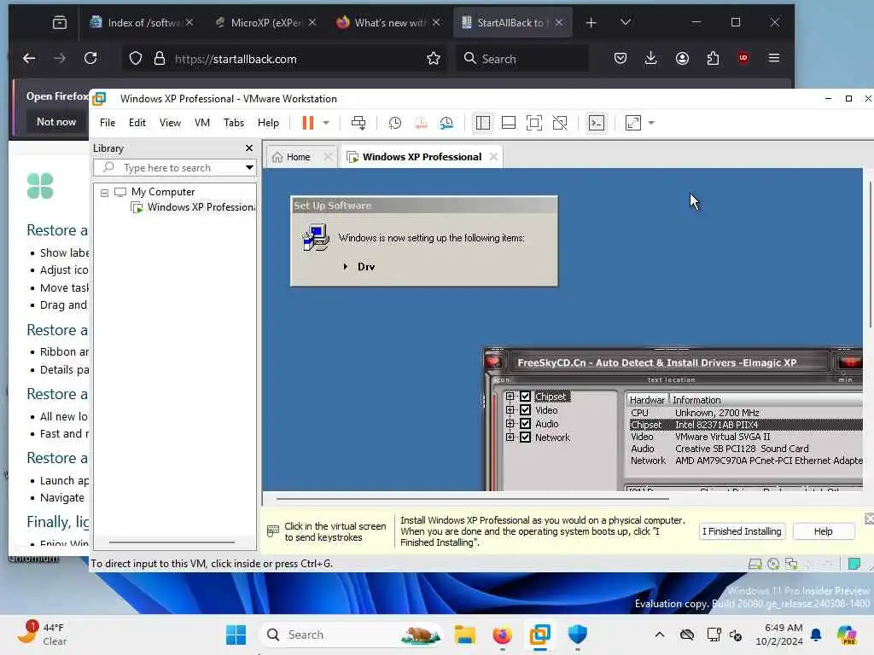Toggle the library sidebar view icon
The image size is (874, 655).
483,123
